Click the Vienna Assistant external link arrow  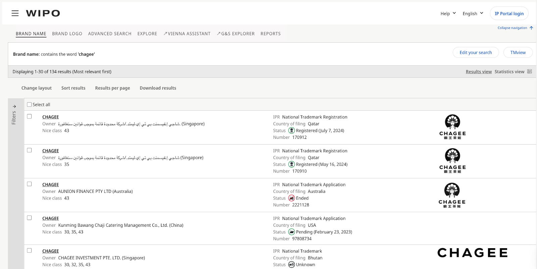(165, 34)
